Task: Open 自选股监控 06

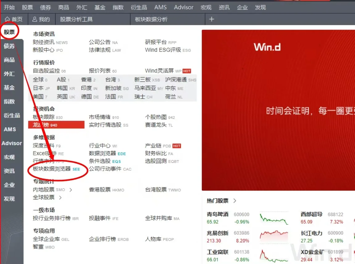Action: [x=49, y=71]
